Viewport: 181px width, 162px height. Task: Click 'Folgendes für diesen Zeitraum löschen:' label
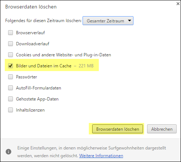click(x=43, y=21)
